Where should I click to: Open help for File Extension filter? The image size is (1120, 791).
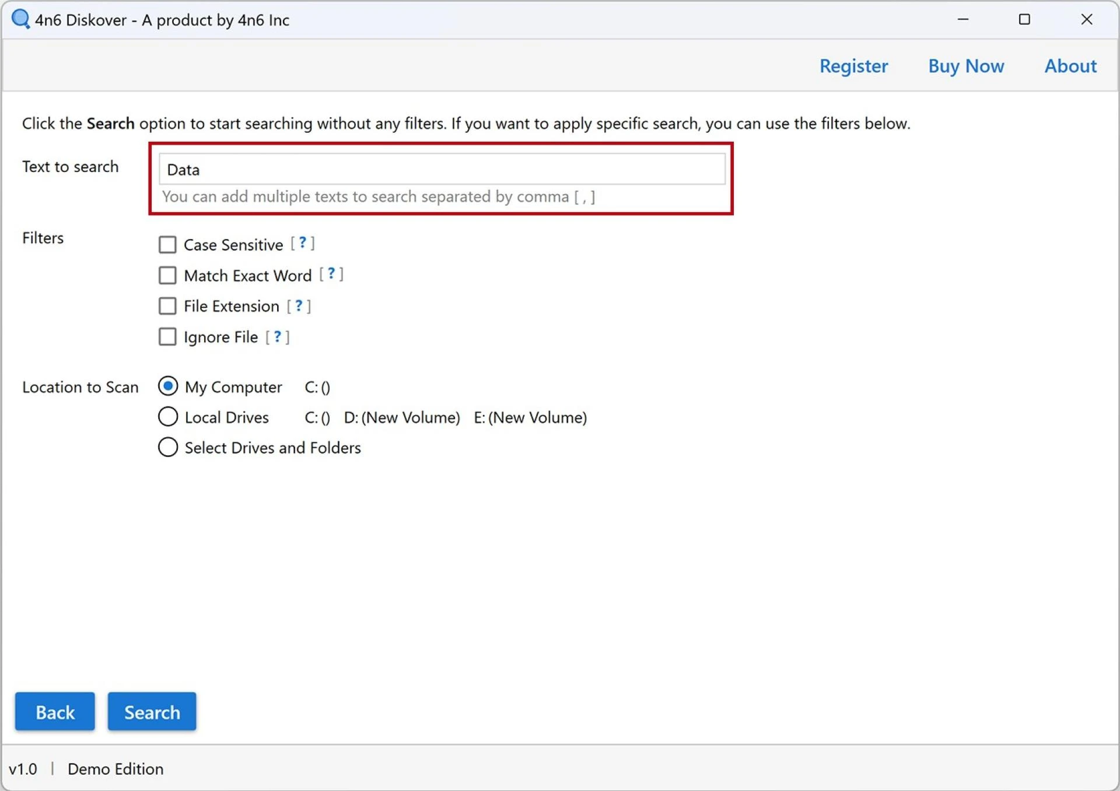click(299, 305)
